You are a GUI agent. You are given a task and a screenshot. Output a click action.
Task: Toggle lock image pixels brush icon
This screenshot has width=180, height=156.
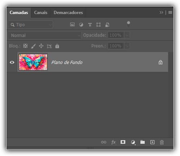click(33, 46)
